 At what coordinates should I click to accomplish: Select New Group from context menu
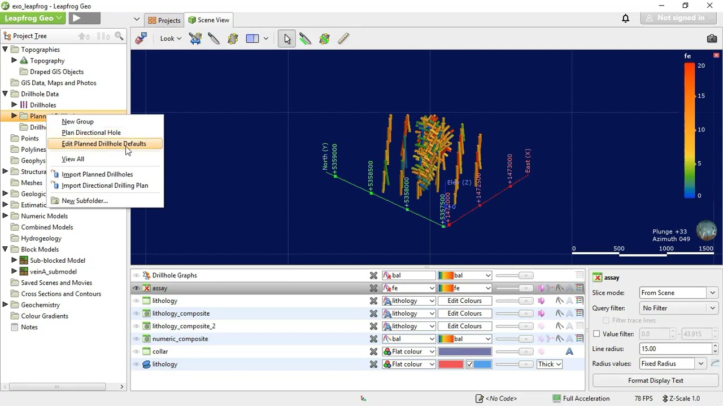[77, 122]
